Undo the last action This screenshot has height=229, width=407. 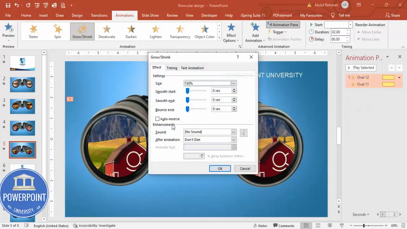[17, 5]
